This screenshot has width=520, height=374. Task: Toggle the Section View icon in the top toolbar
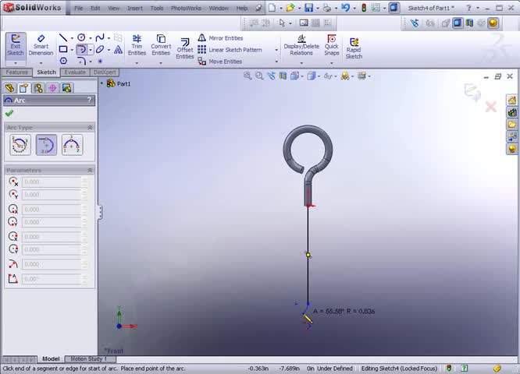(469, 23)
